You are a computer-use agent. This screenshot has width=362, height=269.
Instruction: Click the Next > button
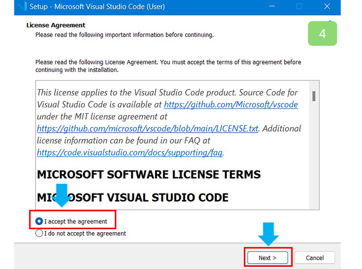(x=268, y=258)
